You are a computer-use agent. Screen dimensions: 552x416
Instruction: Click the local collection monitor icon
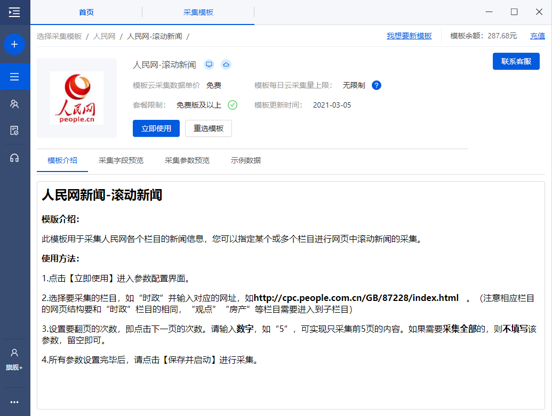tap(209, 64)
